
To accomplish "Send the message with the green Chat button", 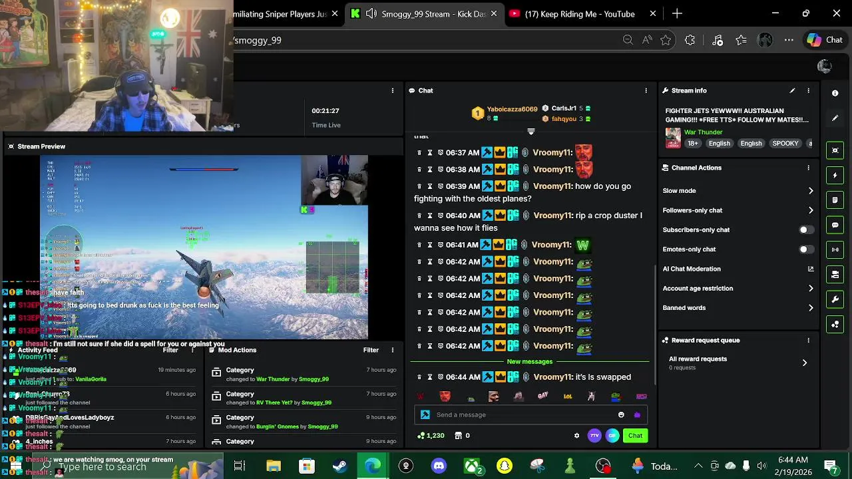I will (635, 436).
